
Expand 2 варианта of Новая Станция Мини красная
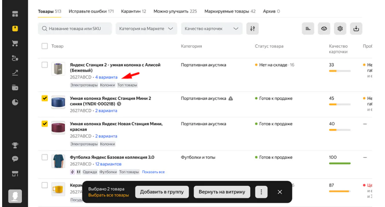pyautogui.click(x=106, y=136)
